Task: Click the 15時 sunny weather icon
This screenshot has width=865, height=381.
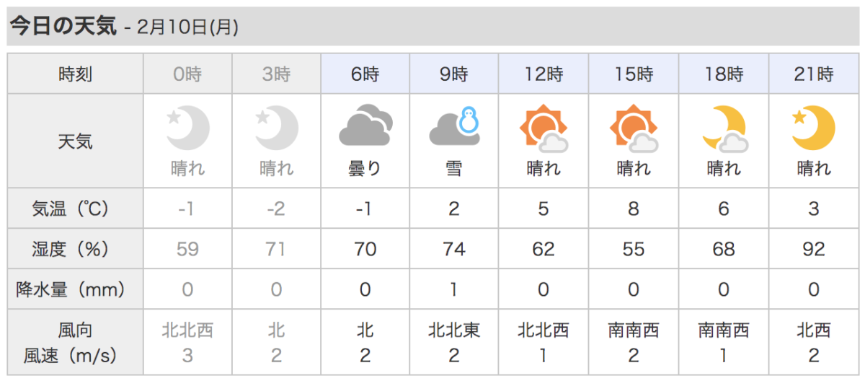Action: coord(634,128)
